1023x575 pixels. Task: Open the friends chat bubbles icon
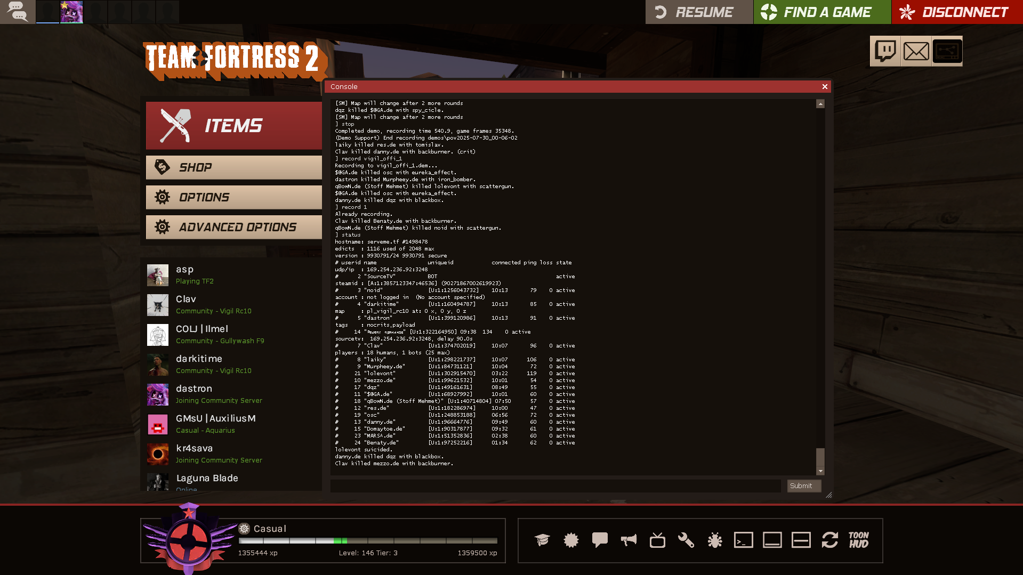[x=18, y=12]
